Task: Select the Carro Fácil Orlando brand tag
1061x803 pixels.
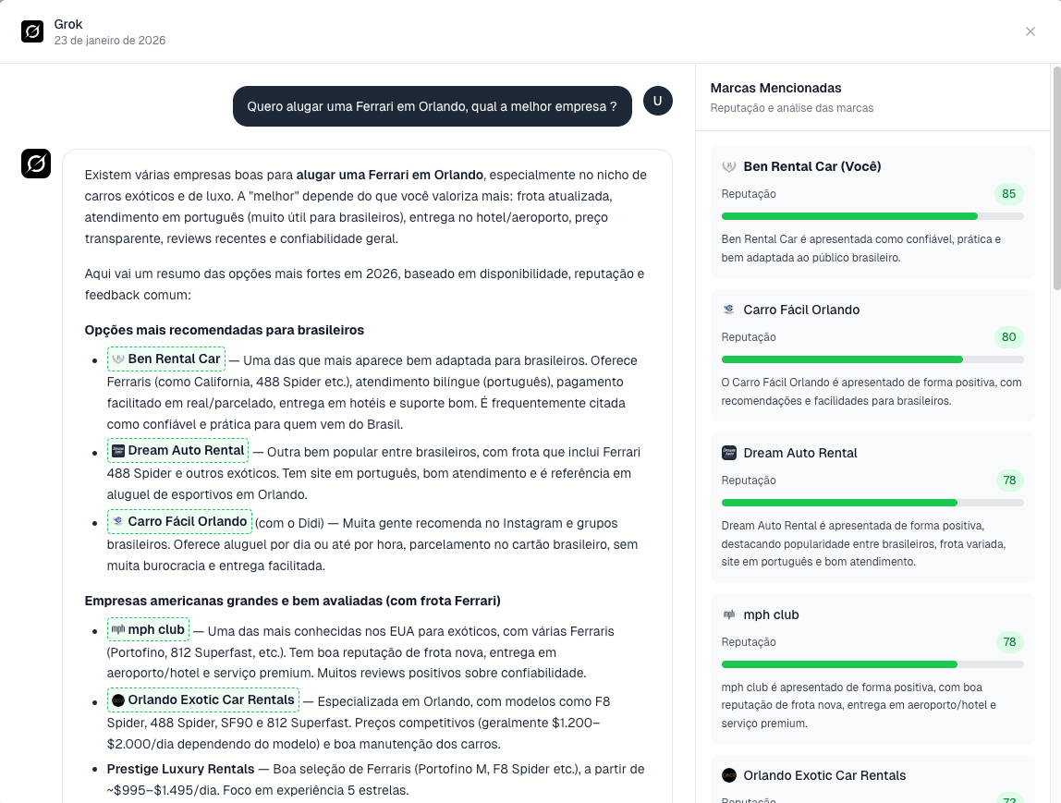Action: [179, 521]
